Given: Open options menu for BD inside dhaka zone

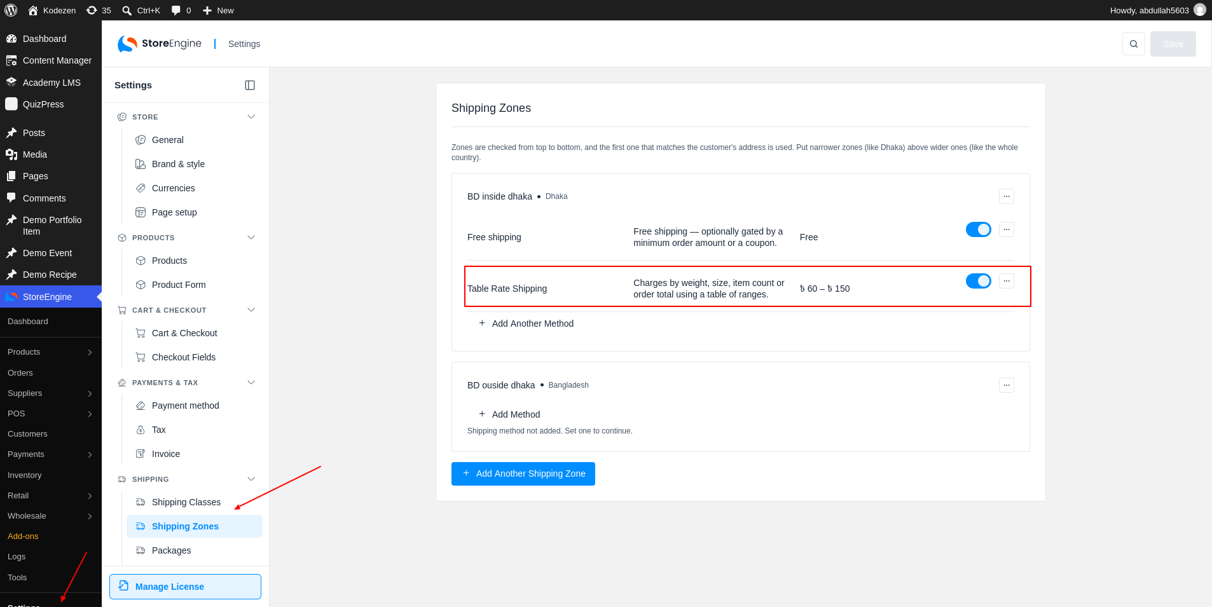Looking at the screenshot, I should pyautogui.click(x=1007, y=196).
